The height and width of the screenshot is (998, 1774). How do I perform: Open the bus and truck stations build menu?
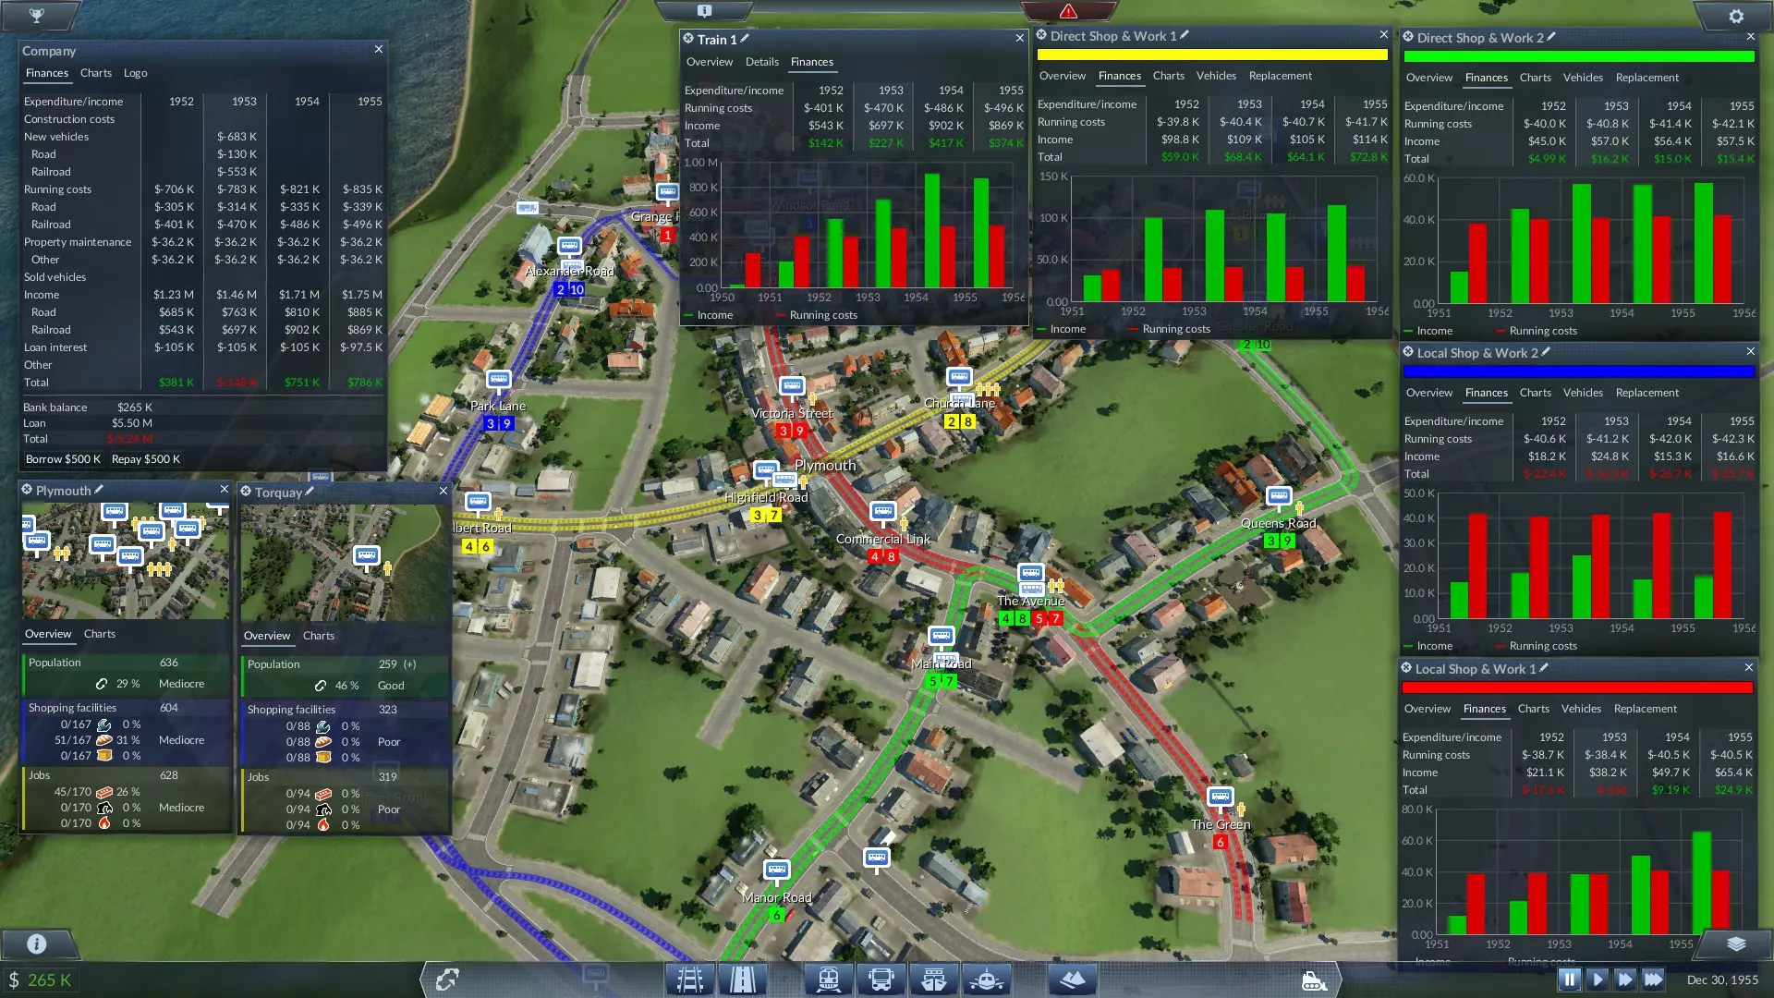pyautogui.click(x=881, y=980)
